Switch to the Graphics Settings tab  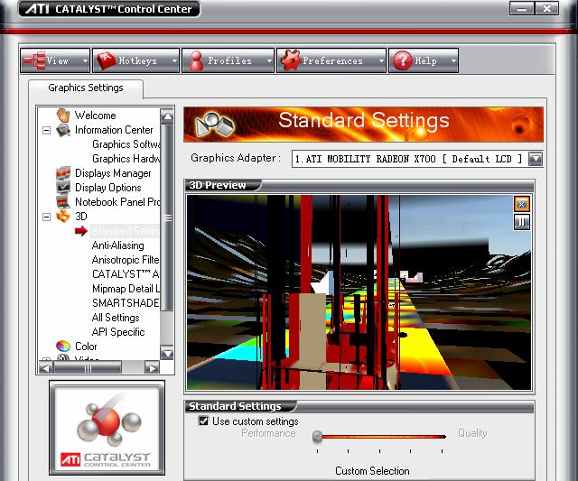click(x=86, y=88)
